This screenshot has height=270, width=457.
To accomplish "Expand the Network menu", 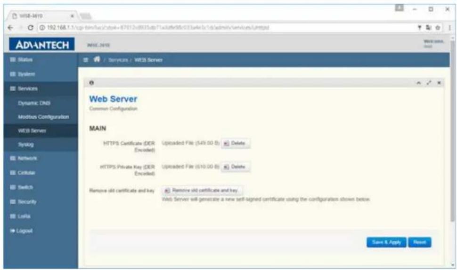I will click(41, 158).
